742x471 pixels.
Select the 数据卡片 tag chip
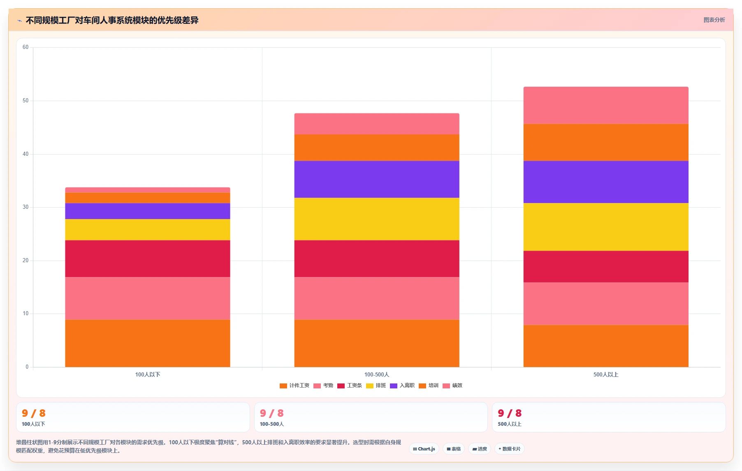[510, 449]
